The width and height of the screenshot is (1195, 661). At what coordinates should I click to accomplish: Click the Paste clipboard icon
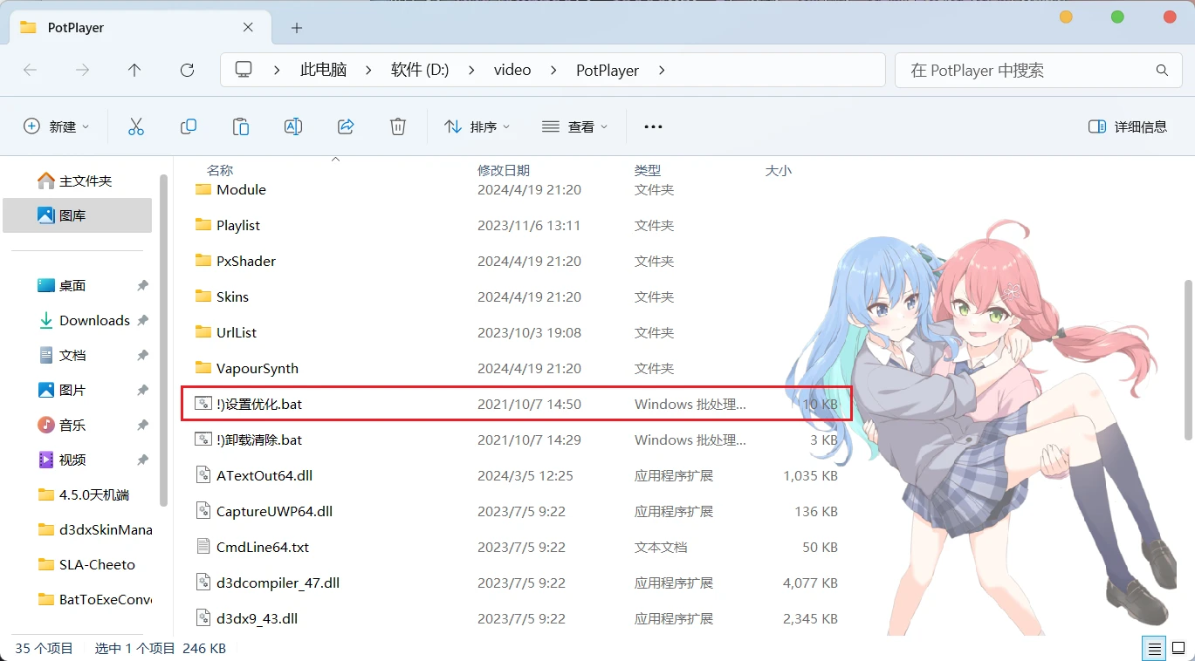click(x=241, y=126)
